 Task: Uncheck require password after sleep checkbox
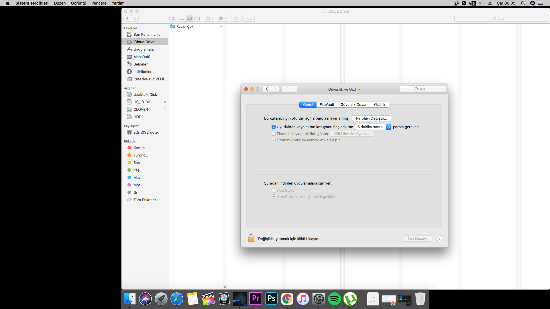click(274, 127)
